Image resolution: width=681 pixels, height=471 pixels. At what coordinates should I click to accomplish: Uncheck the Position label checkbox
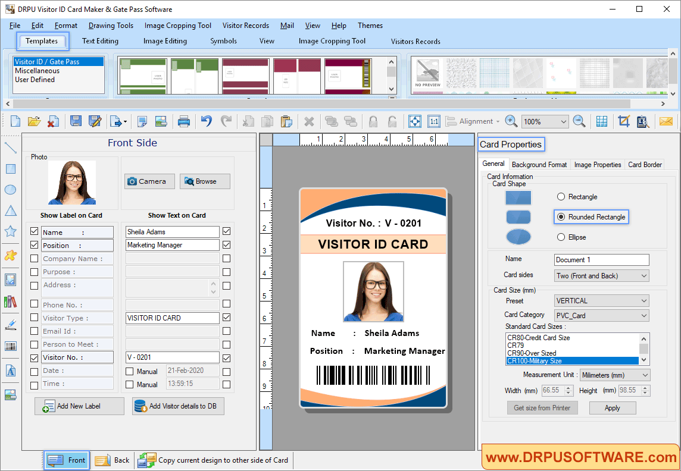(35, 244)
